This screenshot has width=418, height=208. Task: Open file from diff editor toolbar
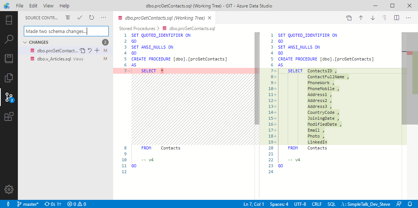tap(349, 18)
